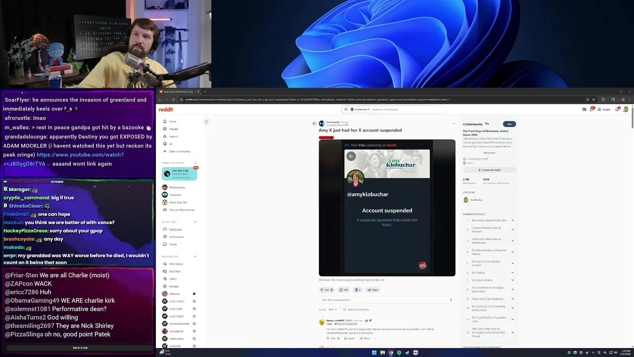This screenshot has height=357, width=634.
Task: Open Explore in Reddit sidebar
Action: [173, 136]
